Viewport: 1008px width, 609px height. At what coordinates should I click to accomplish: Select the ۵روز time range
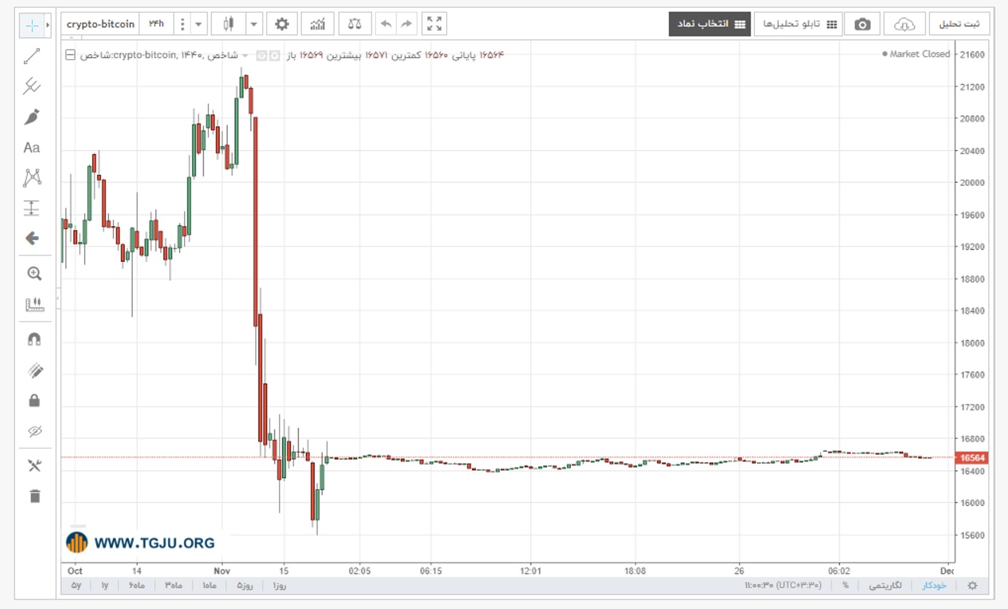coord(244,585)
